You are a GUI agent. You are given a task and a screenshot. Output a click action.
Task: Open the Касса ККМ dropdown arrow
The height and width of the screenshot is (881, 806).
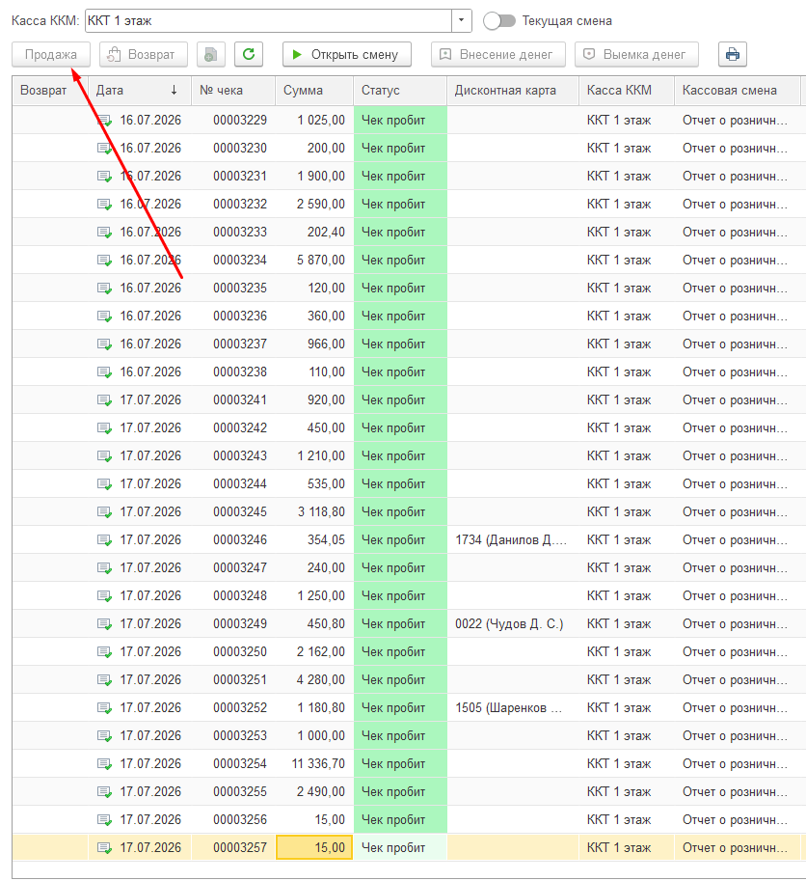click(x=462, y=21)
